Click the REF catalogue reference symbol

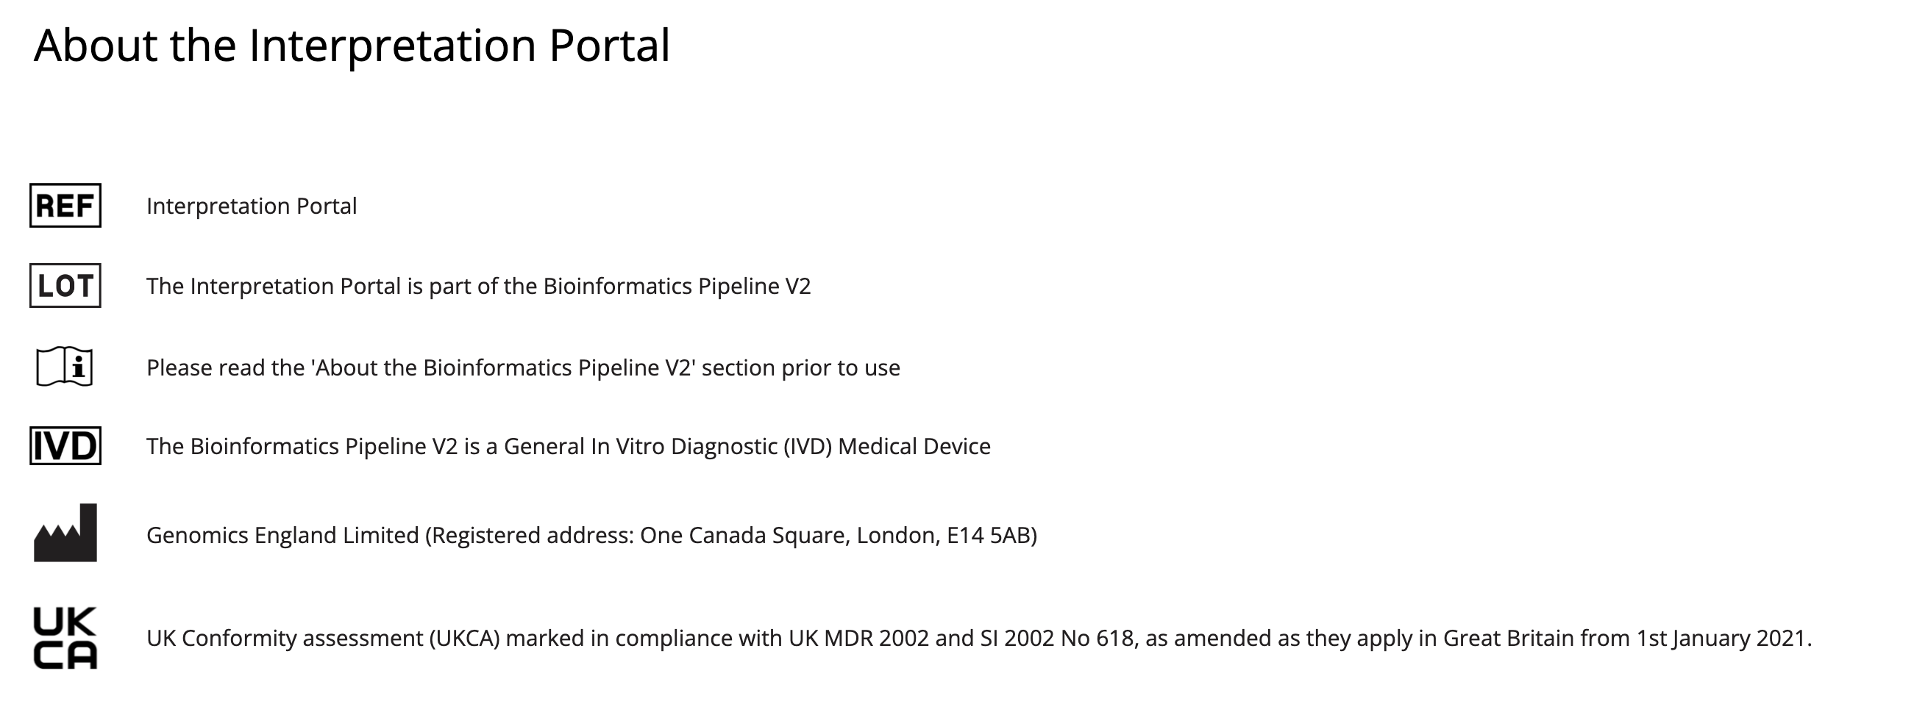pyautogui.click(x=65, y=206)
